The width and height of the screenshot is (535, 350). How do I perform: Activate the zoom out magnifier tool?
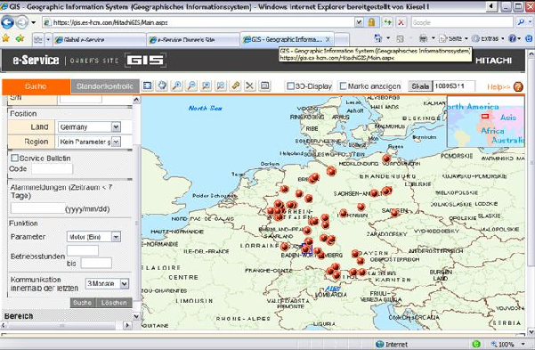[191, 85]
